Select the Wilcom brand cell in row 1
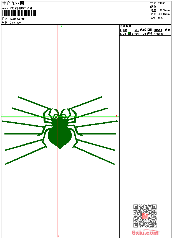 point(158,34)
